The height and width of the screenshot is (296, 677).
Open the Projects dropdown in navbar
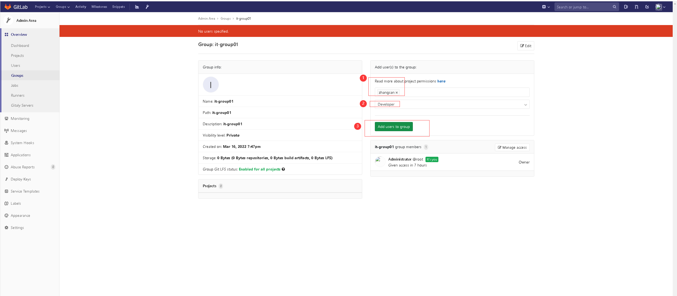pos(42,7)
